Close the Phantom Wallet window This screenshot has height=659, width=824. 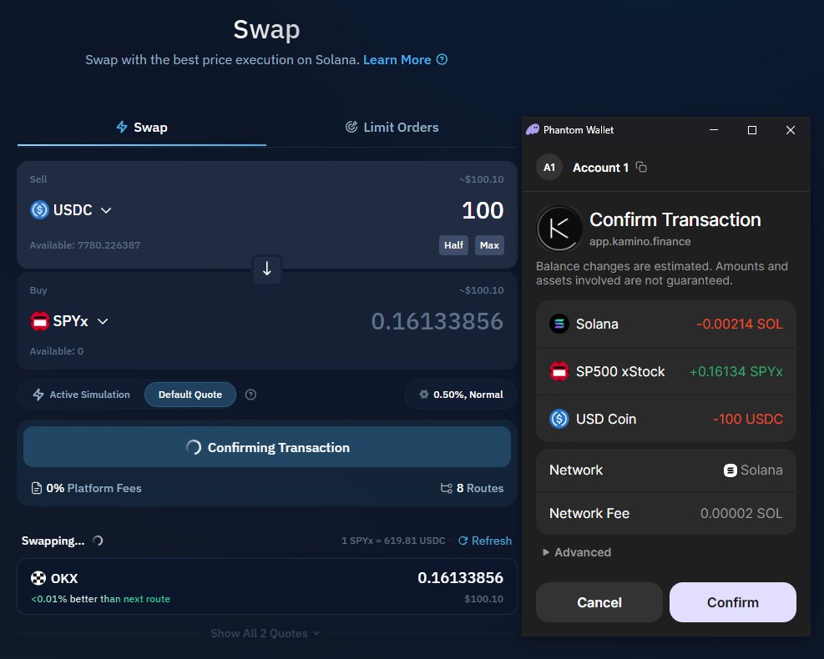(791, 129)
